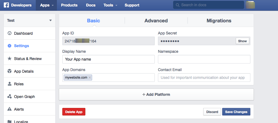Click the Status & Review star icon
The width and height of the screenshot is (278, 123).
tap(9, 58)
